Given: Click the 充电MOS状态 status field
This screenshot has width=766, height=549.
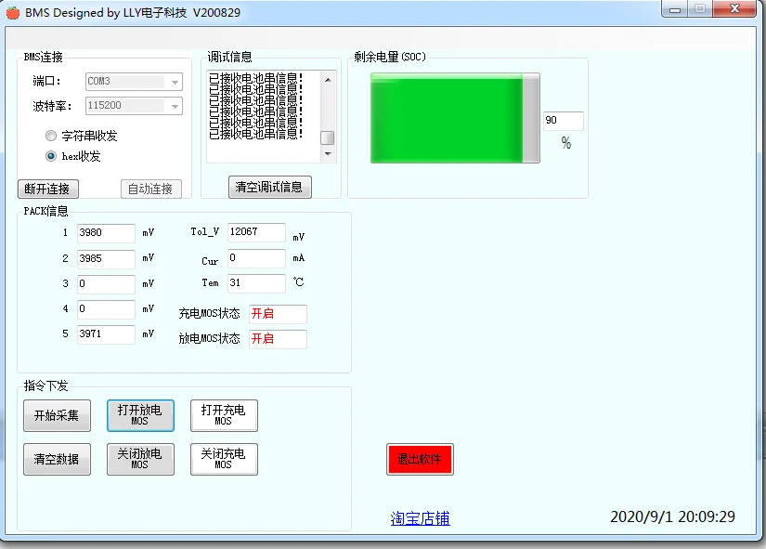Looking at the screenshot, I should pyautogui.click(x=278, y=314).
